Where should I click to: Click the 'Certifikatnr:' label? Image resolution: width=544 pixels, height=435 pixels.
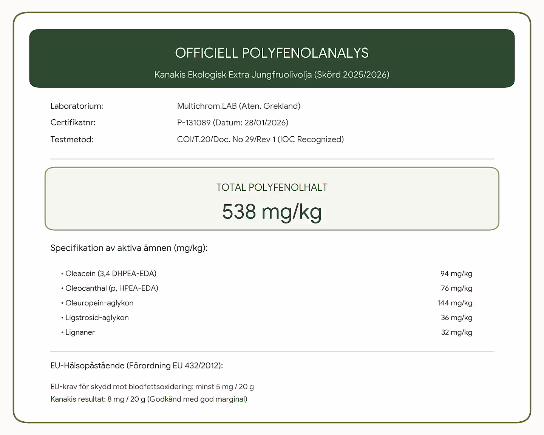click(x=73, y=123)
